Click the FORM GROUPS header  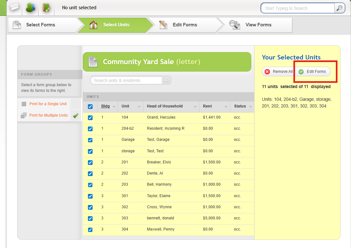tap(37, 74)
